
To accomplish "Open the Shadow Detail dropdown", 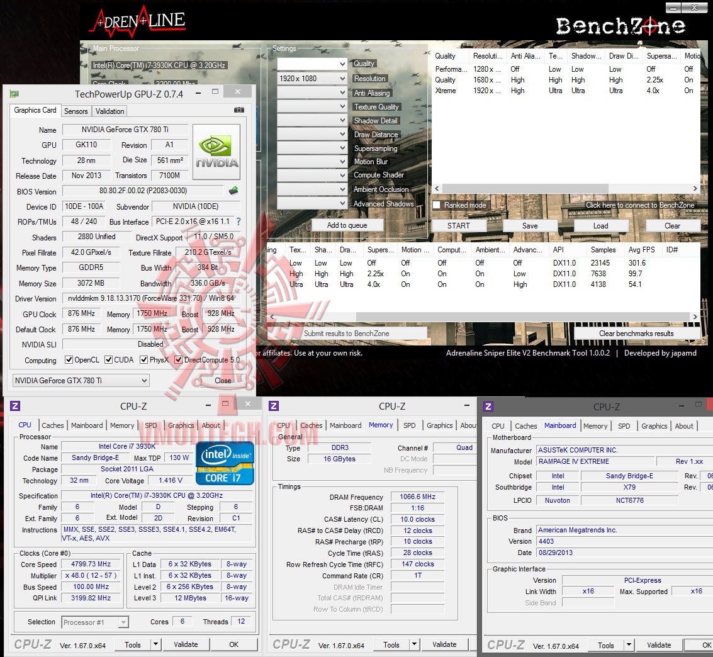I will click(x=312, y=120).
